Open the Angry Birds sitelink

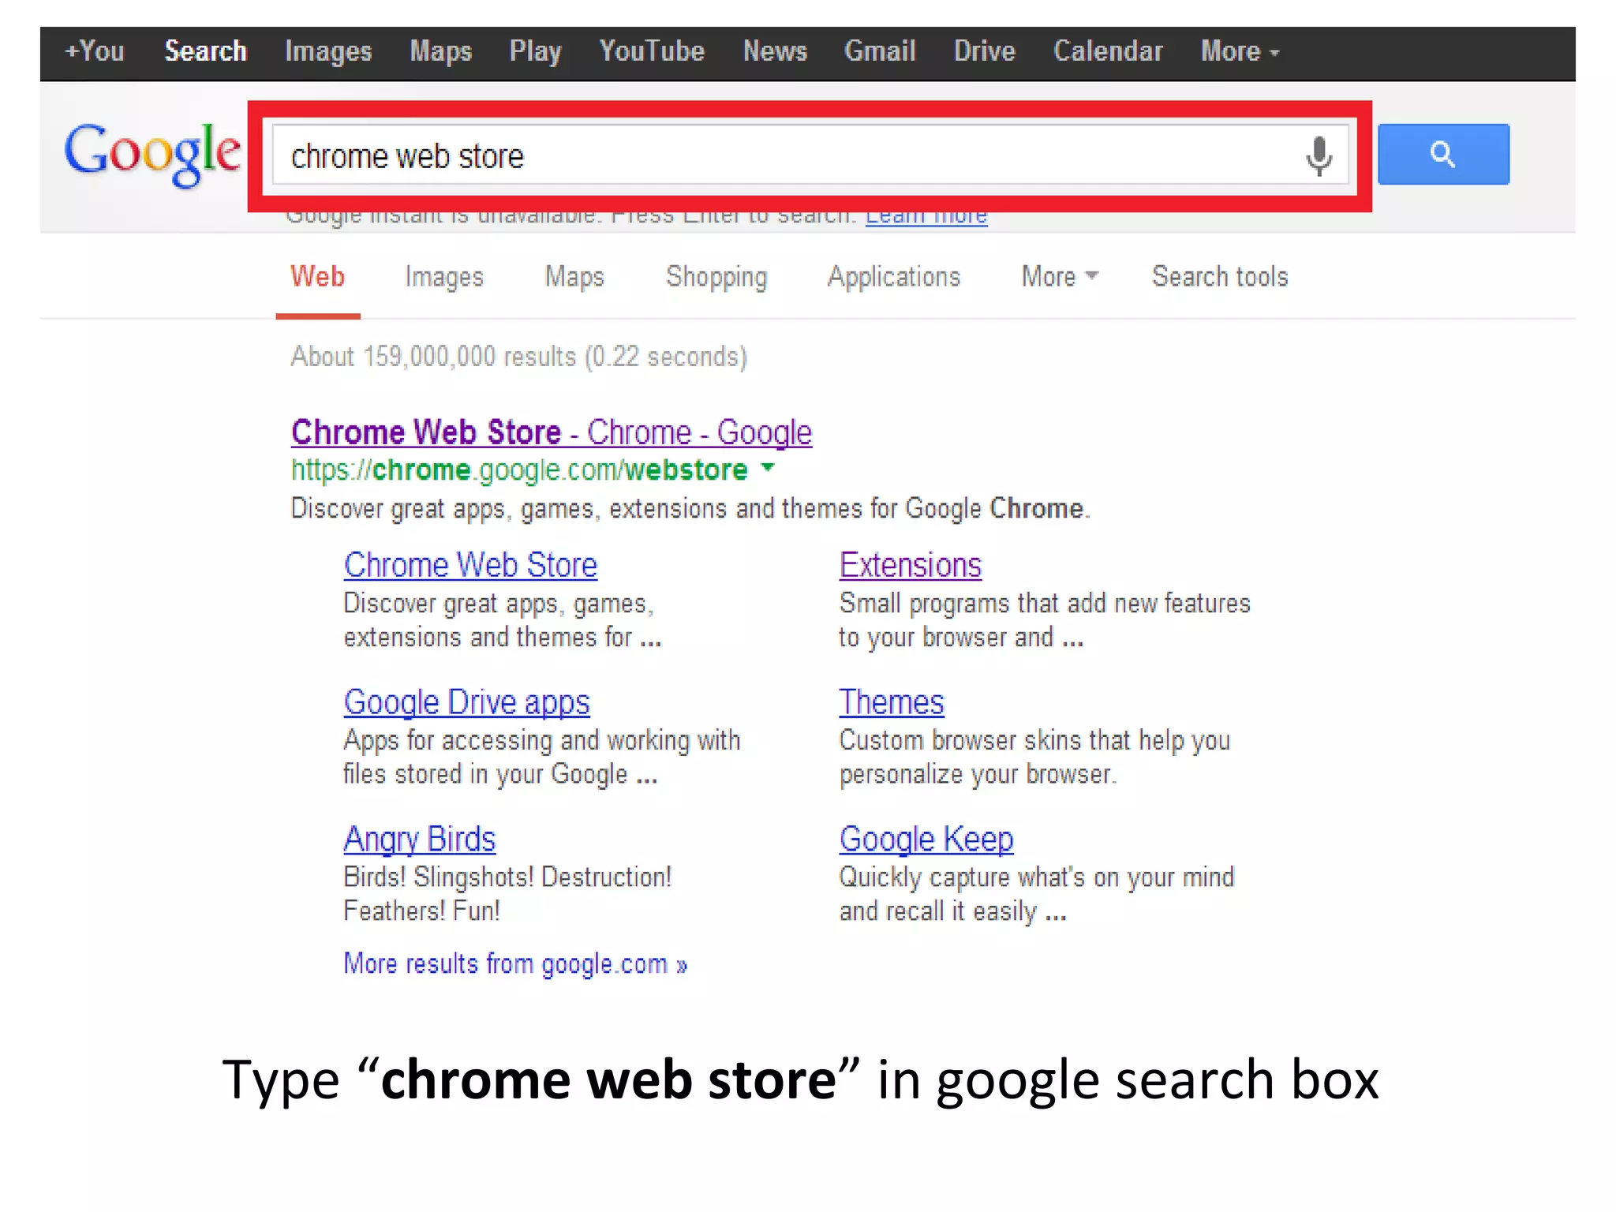click(419, 839)
